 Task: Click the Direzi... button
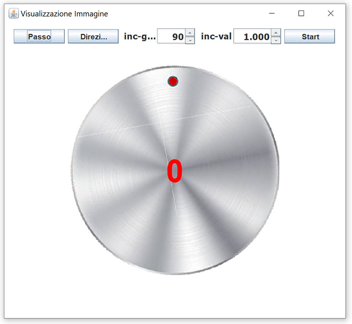[93, 36]
